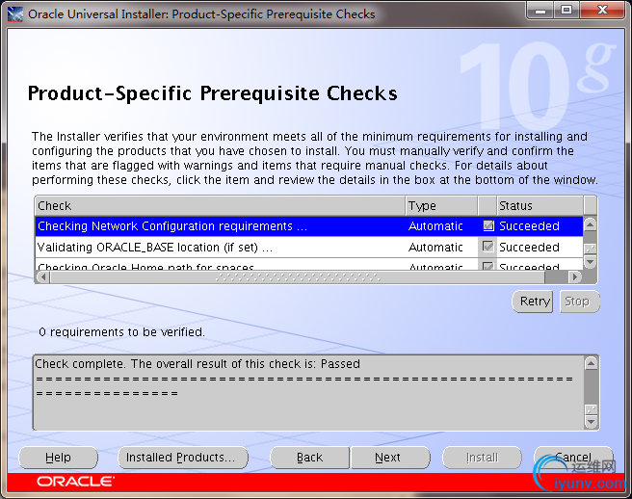Click checks table scroll down arrow
Screen dimensions: 632x499
[590, 262]
